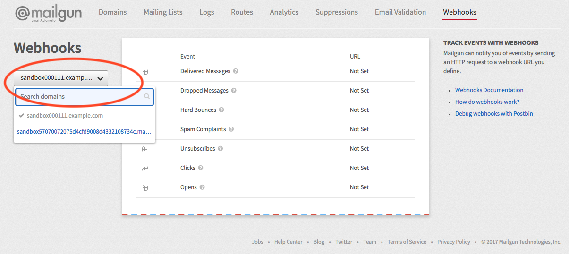The width and height of the screenshot is (569, 254).
Task: Click help icon next to Unsubscribes
Action: (220, 149)
